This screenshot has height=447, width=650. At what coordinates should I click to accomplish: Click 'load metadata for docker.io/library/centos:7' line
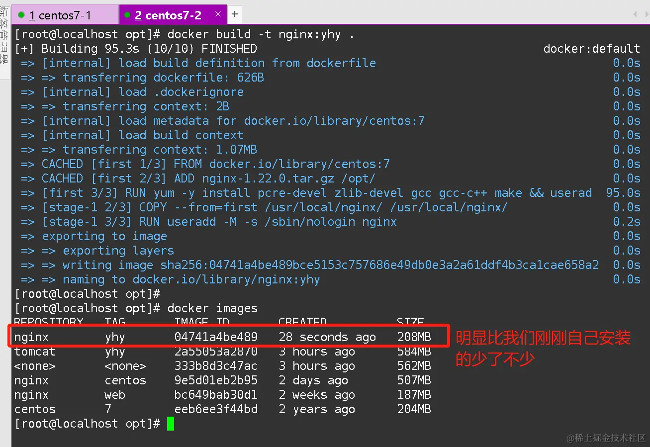(223, 121)
